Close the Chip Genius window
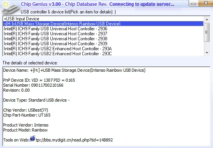Viewport: 213px width, 148px height. point(206,3)
